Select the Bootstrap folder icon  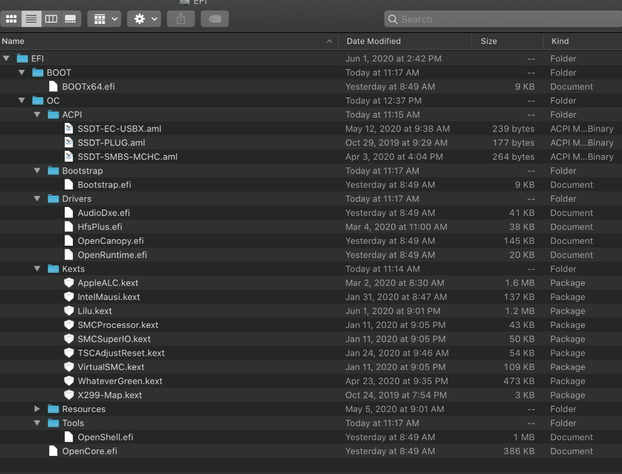[x=53, y=171]
